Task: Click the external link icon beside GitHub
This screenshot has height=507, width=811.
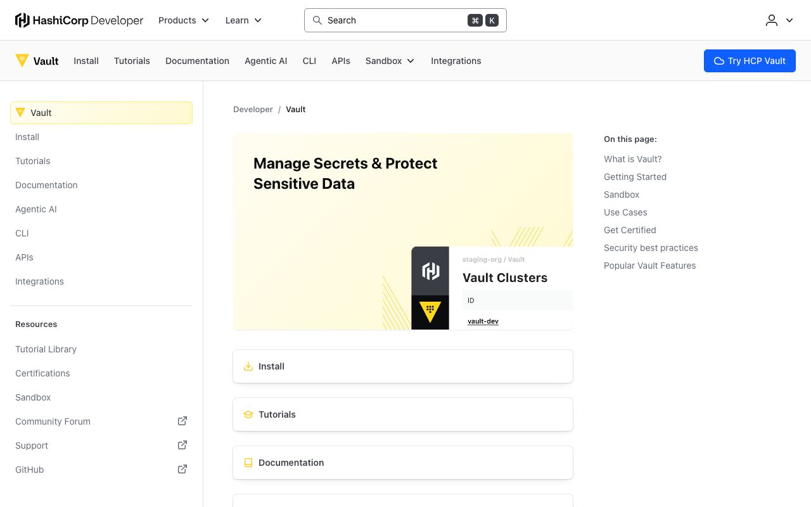Action: pos(182,469)
